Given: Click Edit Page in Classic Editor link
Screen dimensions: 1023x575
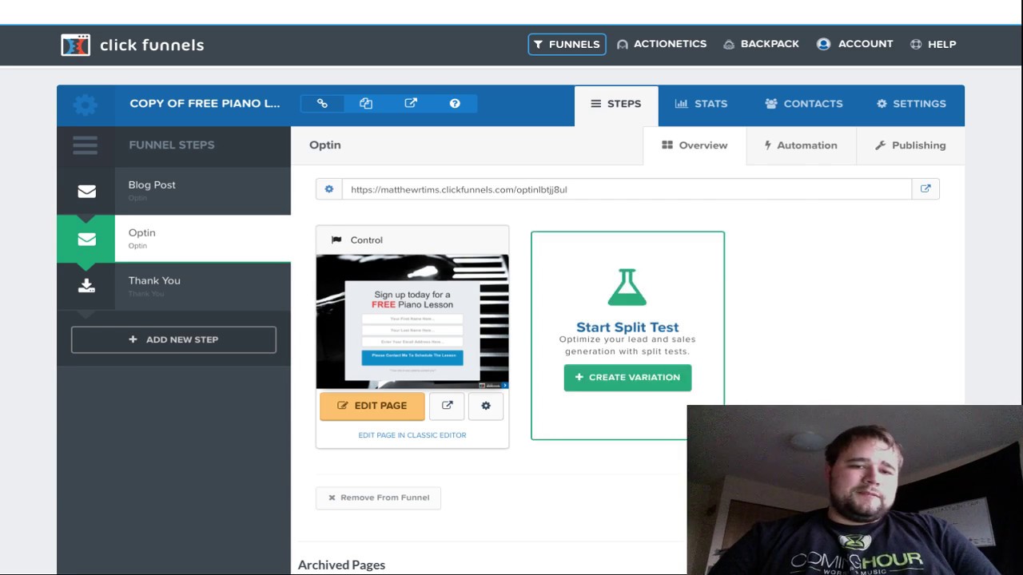Looking at the screenshot, I should coord(412,435).
